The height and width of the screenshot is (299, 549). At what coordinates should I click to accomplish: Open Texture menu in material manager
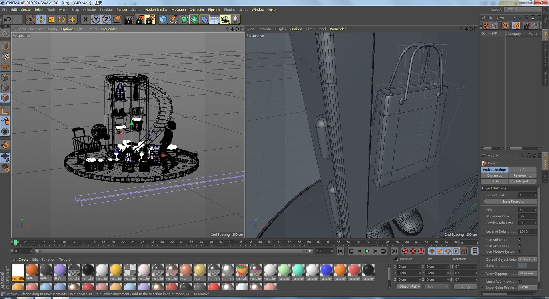pyautogui.click(x=65, y=260)
